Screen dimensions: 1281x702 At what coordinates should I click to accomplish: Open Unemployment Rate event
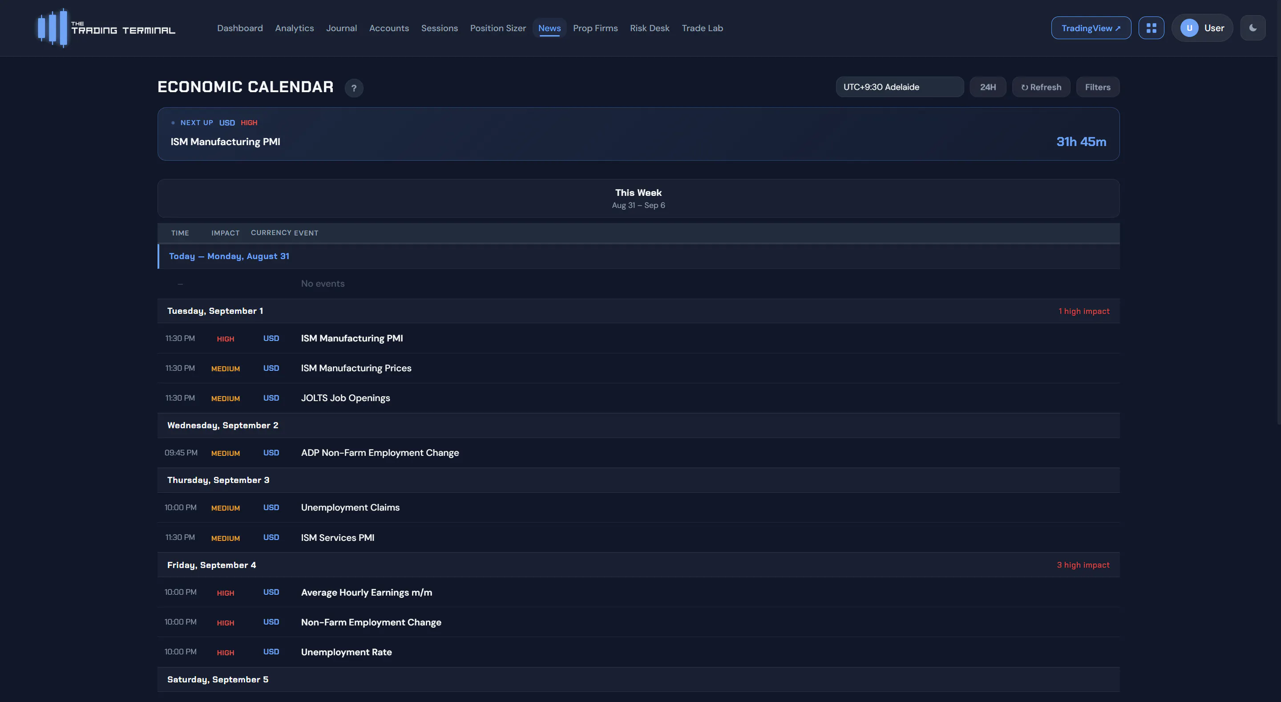coord(638,652)
